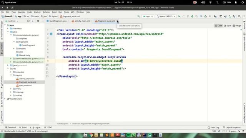Screen dimensions: 246x138
Task: Click the Attach Debugger to Android Process icon
Action: pyautogui.click(x=205, y=16)
